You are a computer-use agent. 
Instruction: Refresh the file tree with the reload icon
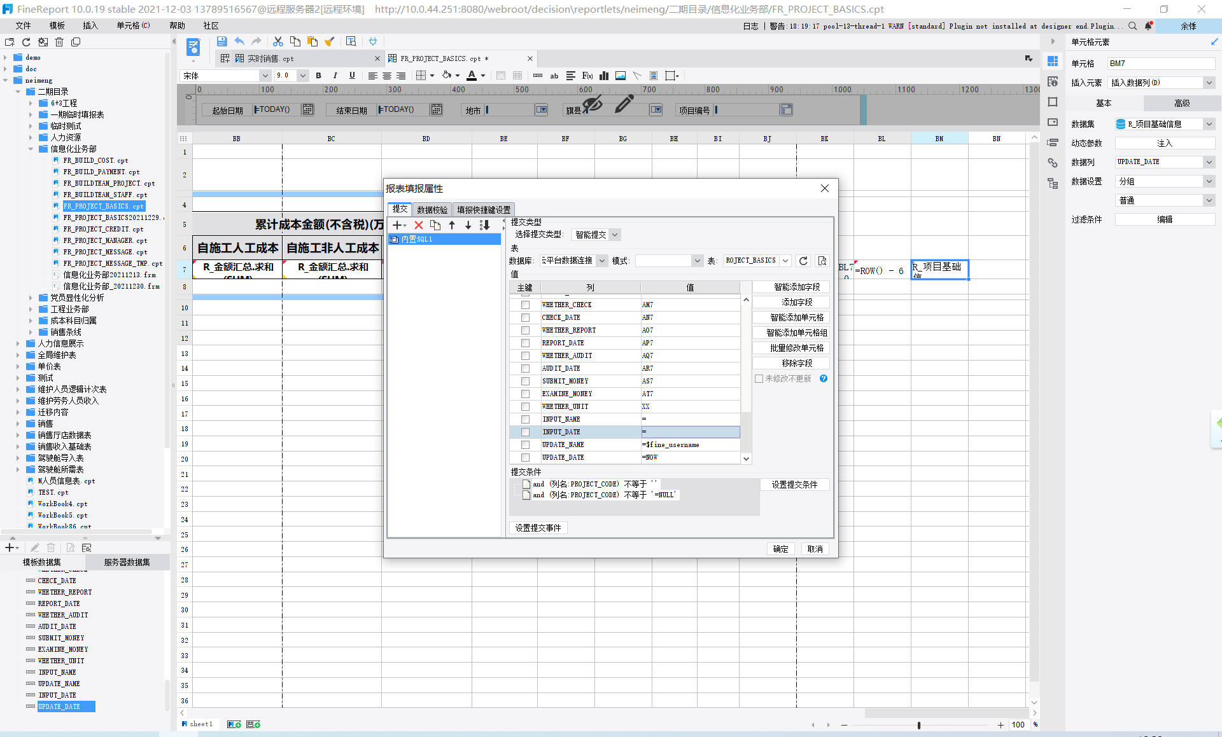tap(26, 42)
